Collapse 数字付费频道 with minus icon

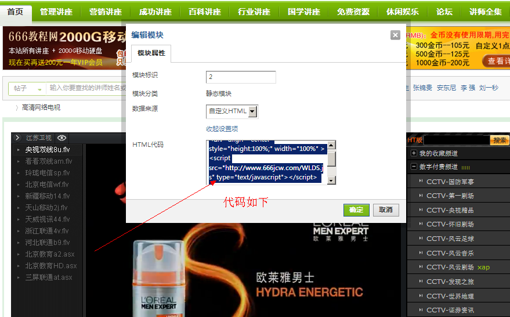[x=414, y=167]
